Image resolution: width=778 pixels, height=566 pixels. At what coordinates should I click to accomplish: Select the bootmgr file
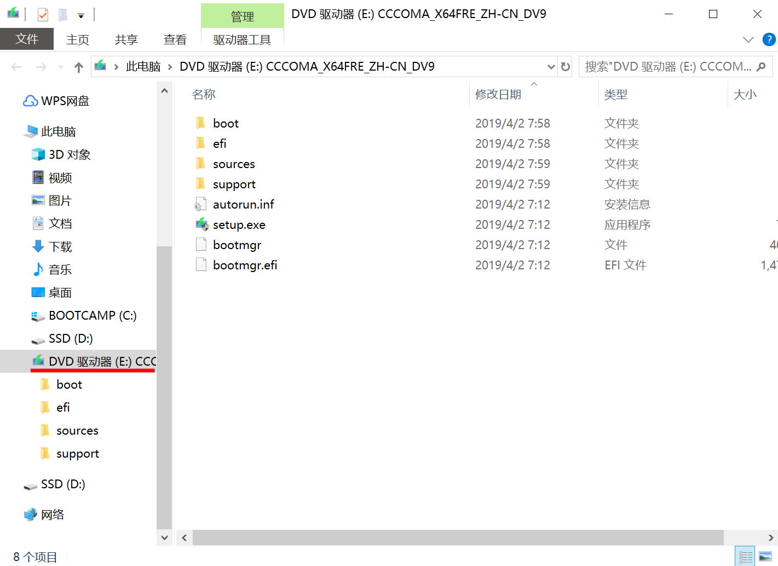[237, 245]
